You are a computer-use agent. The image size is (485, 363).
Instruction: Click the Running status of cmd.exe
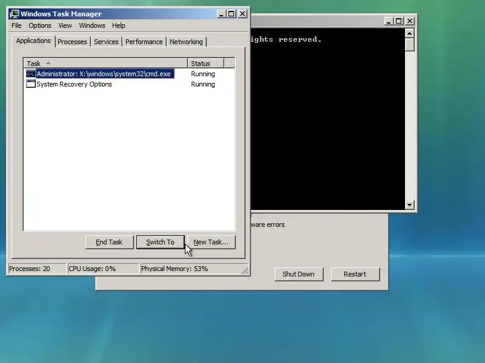[203, 74]
